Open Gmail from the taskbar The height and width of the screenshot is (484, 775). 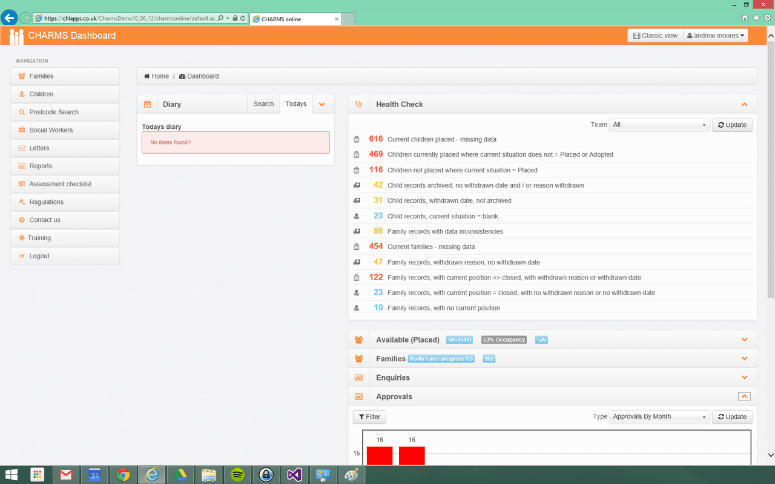point(66,475)
